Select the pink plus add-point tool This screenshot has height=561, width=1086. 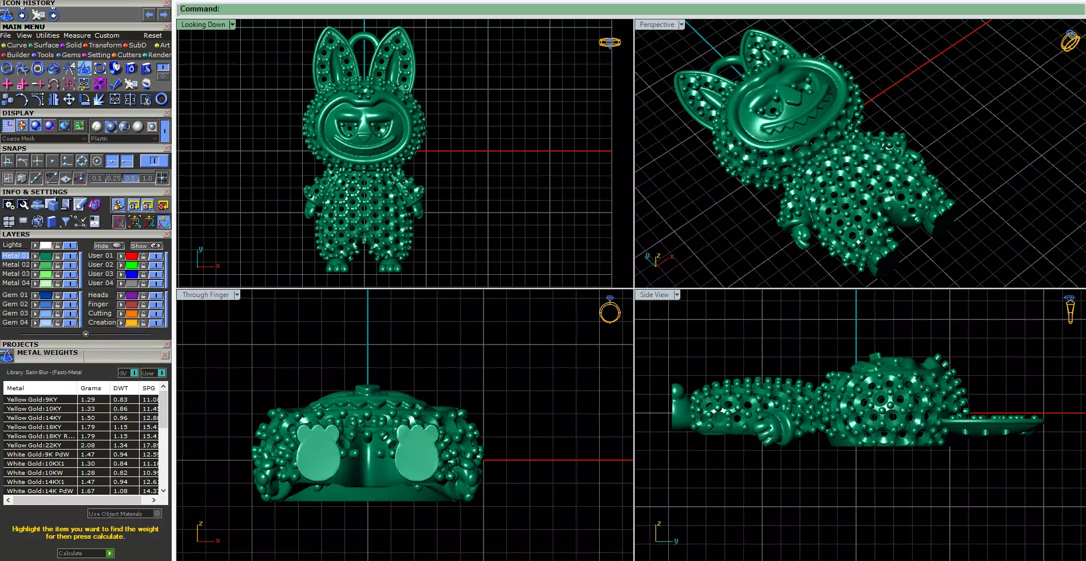(x=7, y=84)
